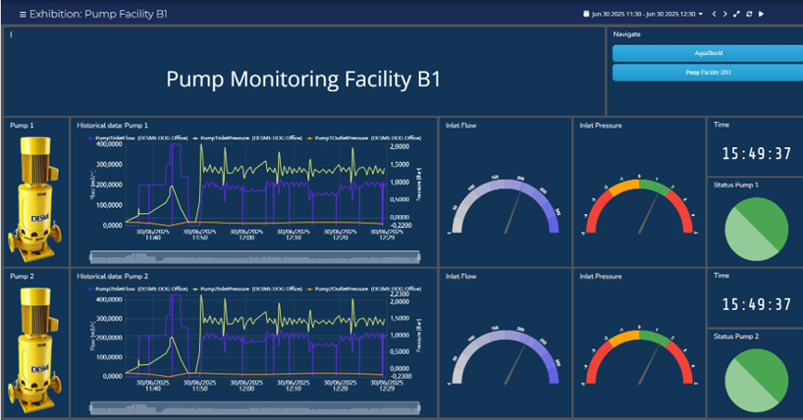Open the date range dropdown arrow
The image size is (803, 420).
pyautogui.click(x=701, y=14)
